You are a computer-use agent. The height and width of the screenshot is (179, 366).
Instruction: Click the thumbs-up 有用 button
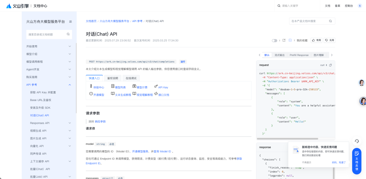click(x=317, y=40)
